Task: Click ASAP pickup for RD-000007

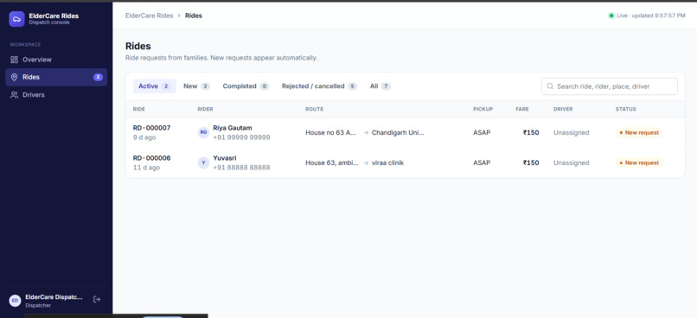Action: [x=482, y=132]
